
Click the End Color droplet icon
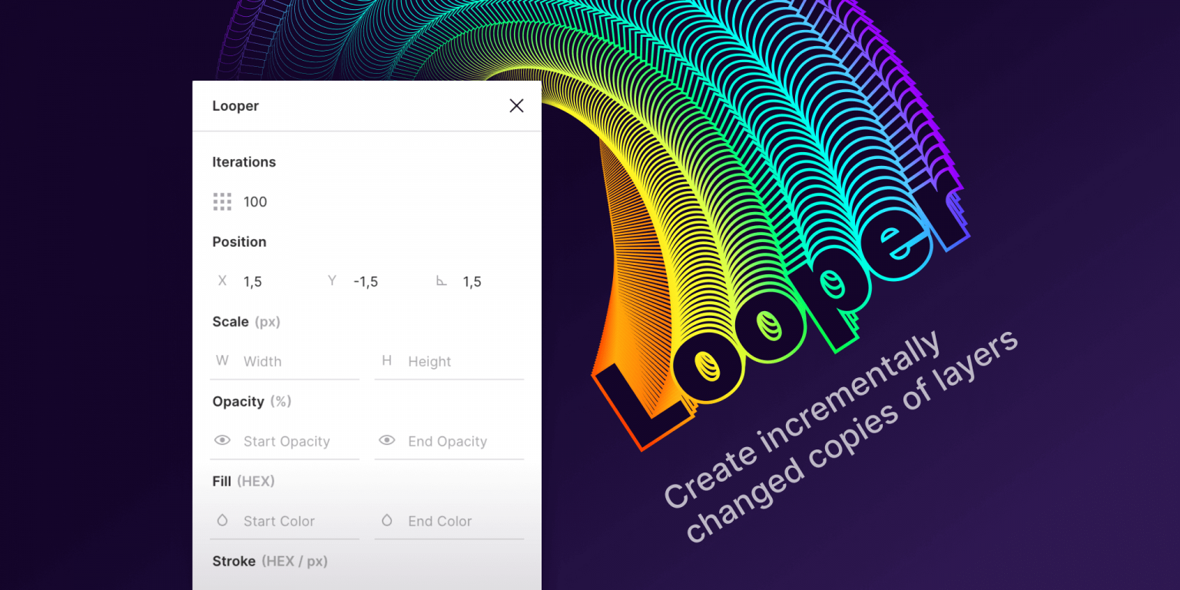click(x=387, y=520)
